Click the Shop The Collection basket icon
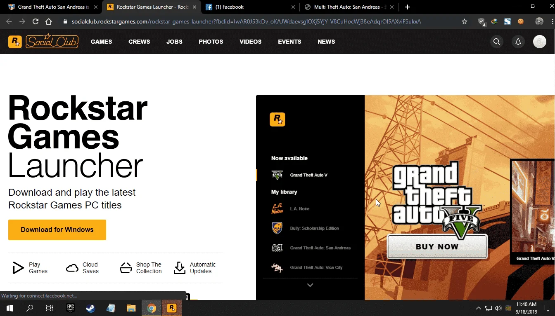Image resolution: width=555 pixels, height=316 pixels. click(x=126, y=268)
